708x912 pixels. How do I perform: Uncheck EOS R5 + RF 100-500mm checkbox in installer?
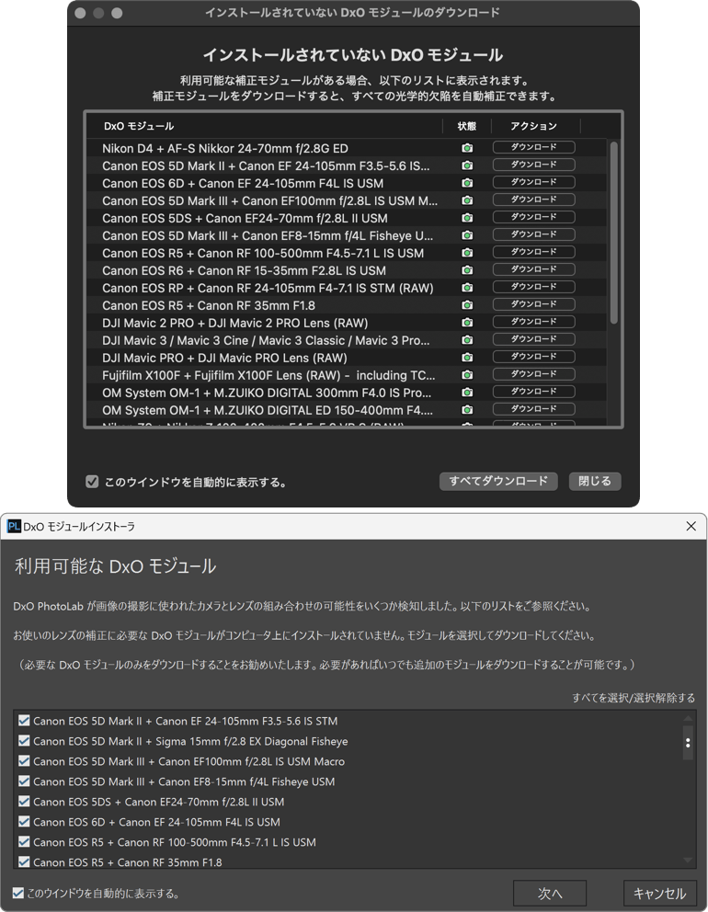[24, 841]
